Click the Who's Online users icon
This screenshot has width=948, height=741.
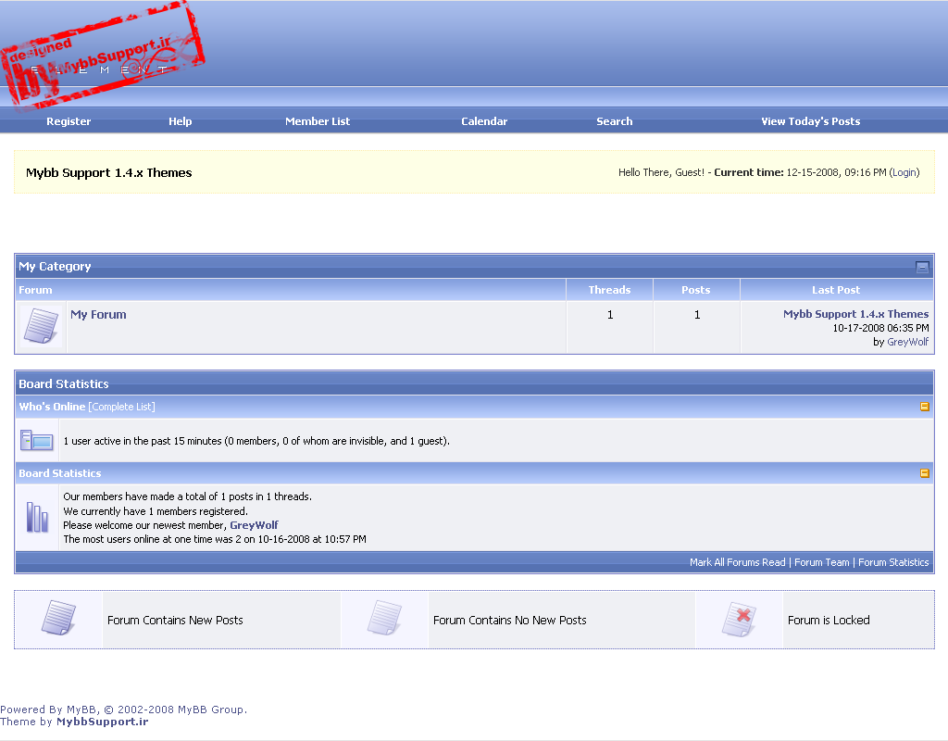[37, 440]
